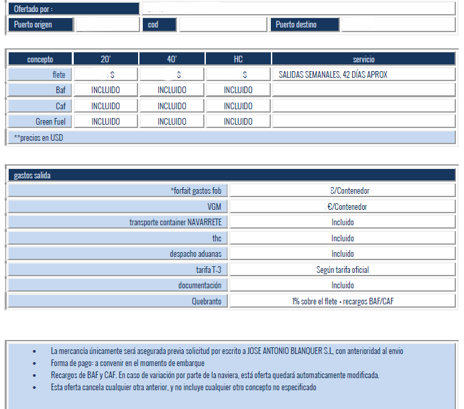
Task: Select the 'VGM' label
Action: (x=118, y=207)
